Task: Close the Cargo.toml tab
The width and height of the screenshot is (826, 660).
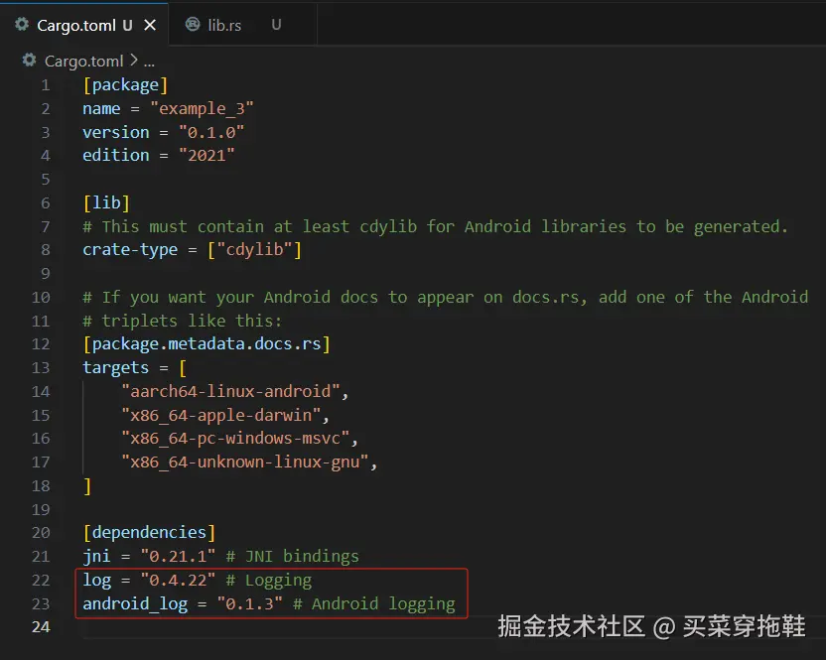Action: coord(150,25)
